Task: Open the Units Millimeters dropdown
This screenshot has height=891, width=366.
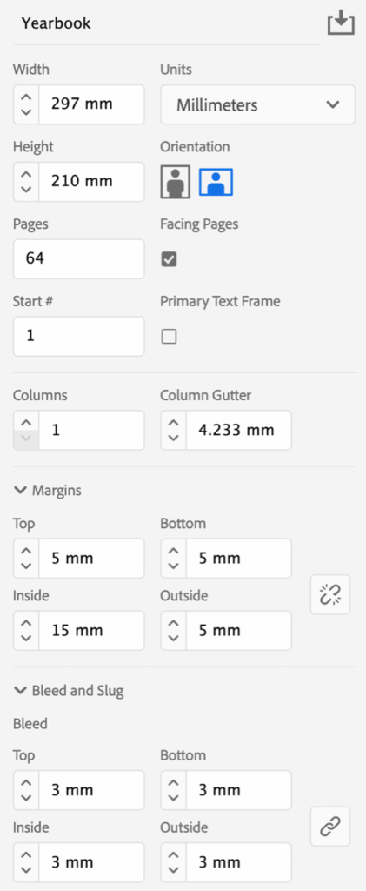Action: click(x=257, y=104)
